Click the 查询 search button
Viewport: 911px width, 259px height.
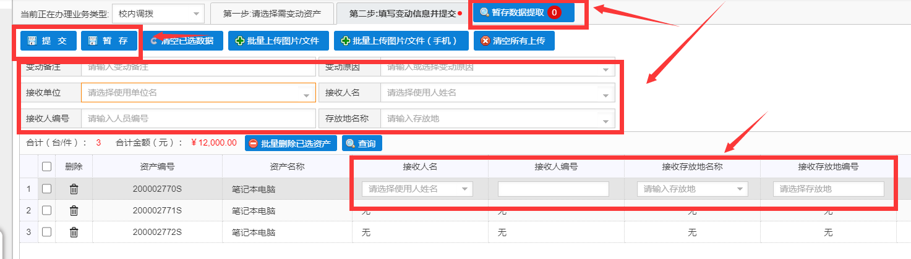coord(362,143)
